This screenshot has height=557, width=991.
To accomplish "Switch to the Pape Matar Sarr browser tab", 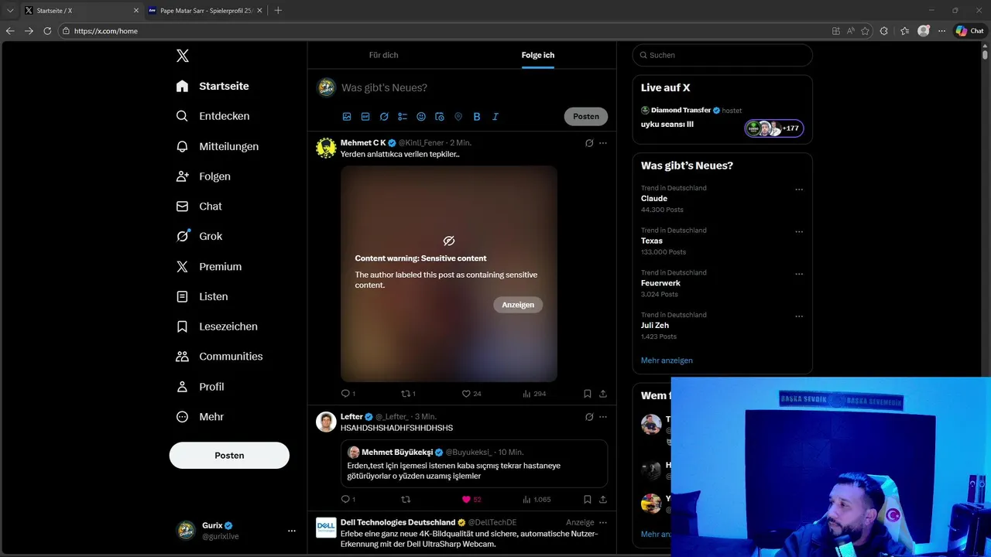I will pyautogui.click(x=204, y=11).
